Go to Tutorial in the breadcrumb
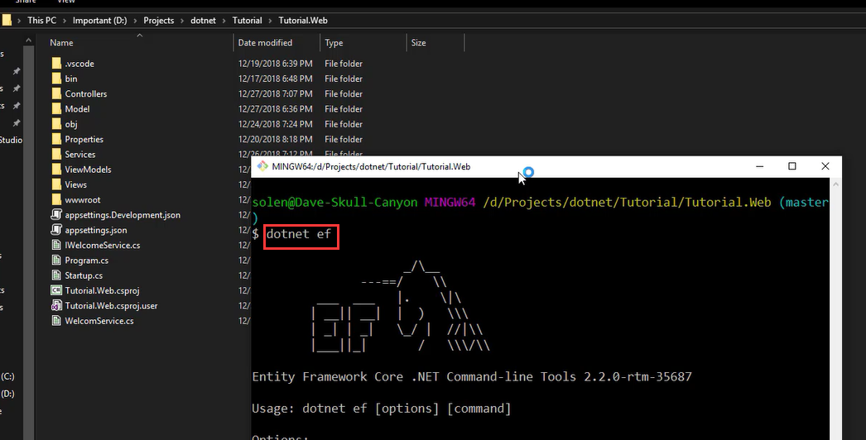The image size is (866, 440). point(247,21)
